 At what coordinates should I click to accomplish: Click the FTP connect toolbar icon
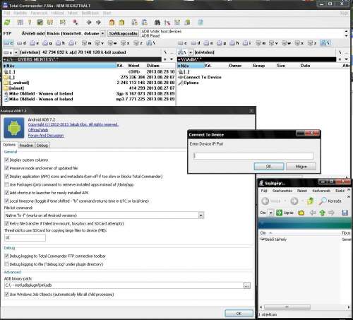(x=135, y=23)
